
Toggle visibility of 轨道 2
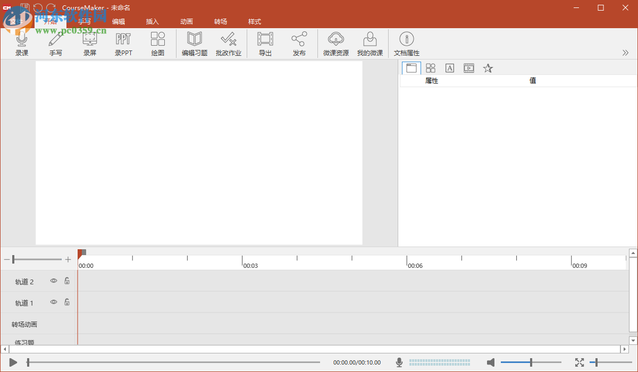pos(53,281)
